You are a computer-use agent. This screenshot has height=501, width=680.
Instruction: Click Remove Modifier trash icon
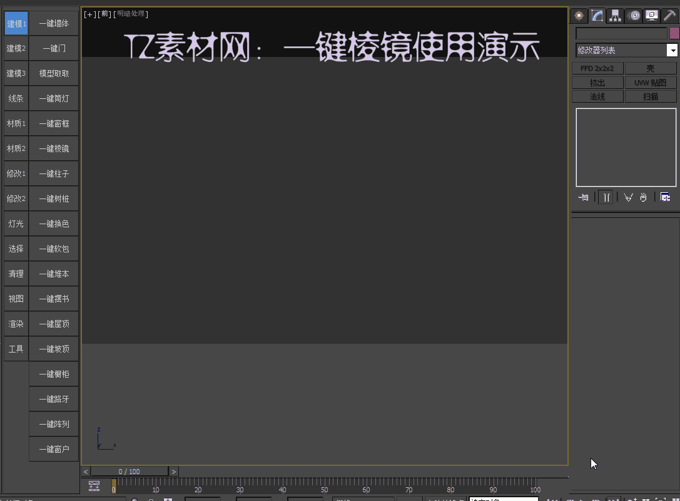tap(644, 197)
